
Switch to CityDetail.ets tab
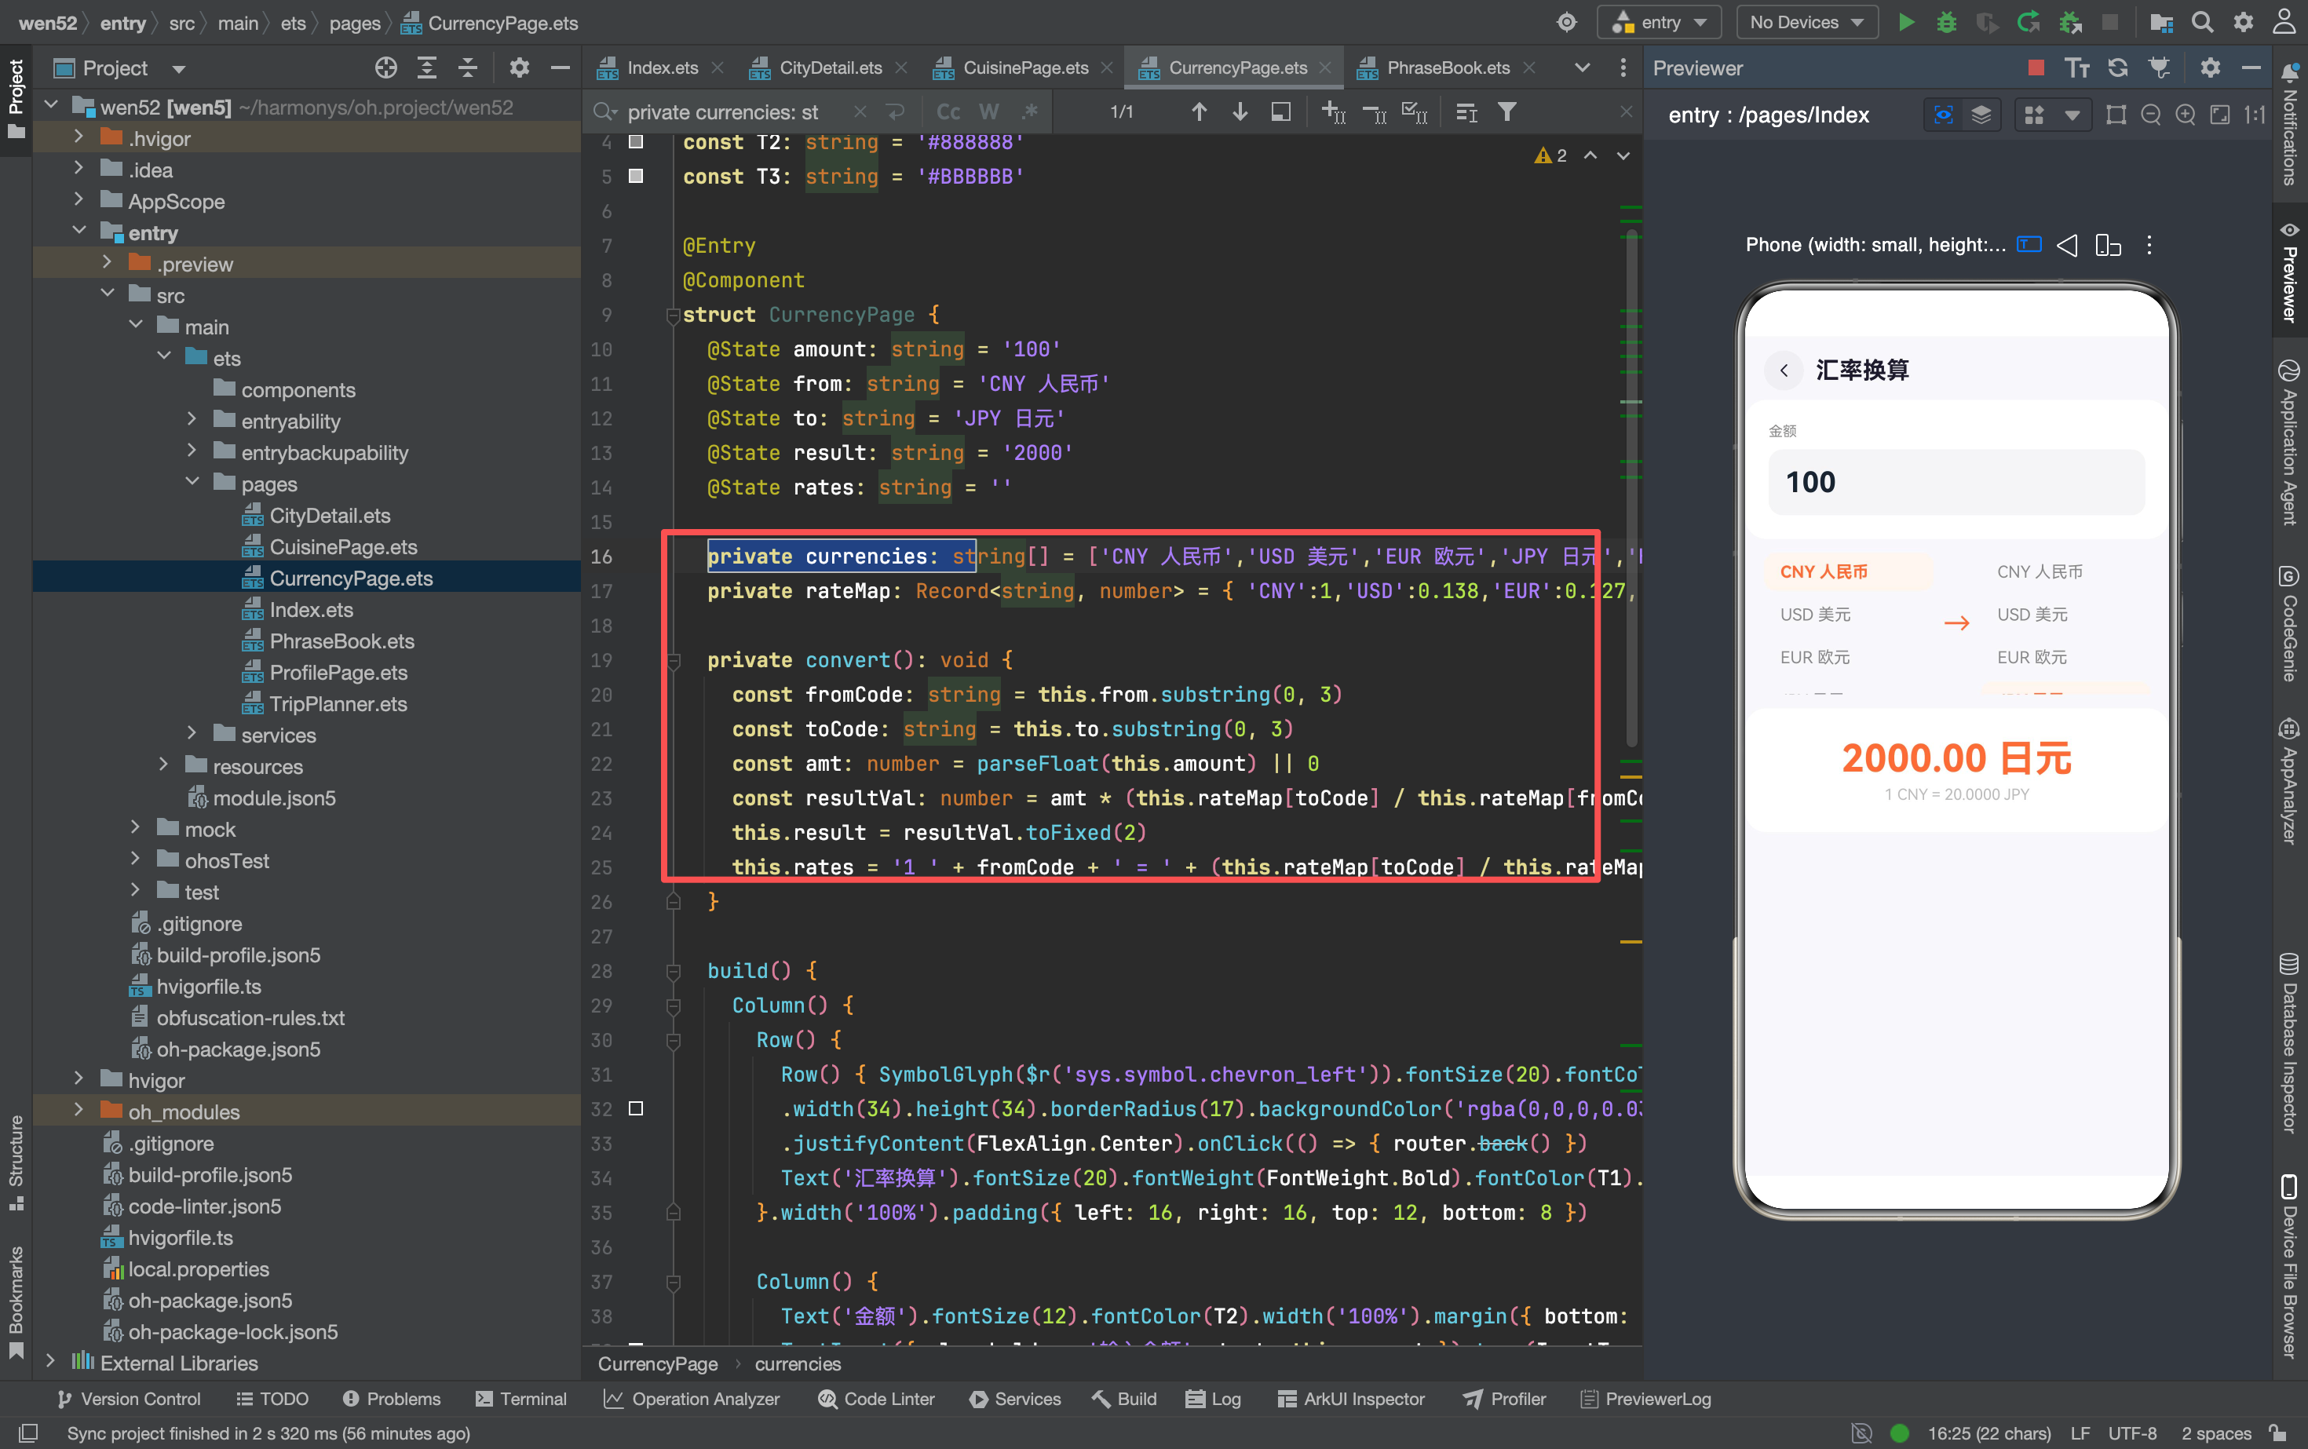(x=830, y=68)
